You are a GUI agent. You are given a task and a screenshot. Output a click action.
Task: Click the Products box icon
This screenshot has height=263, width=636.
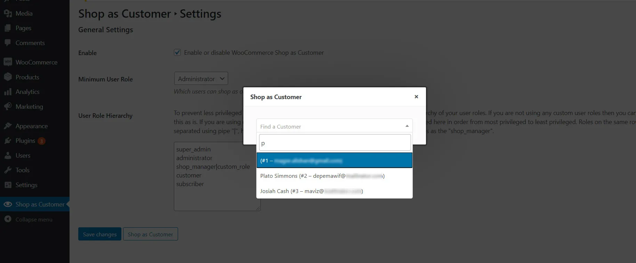tap(8, 77)
